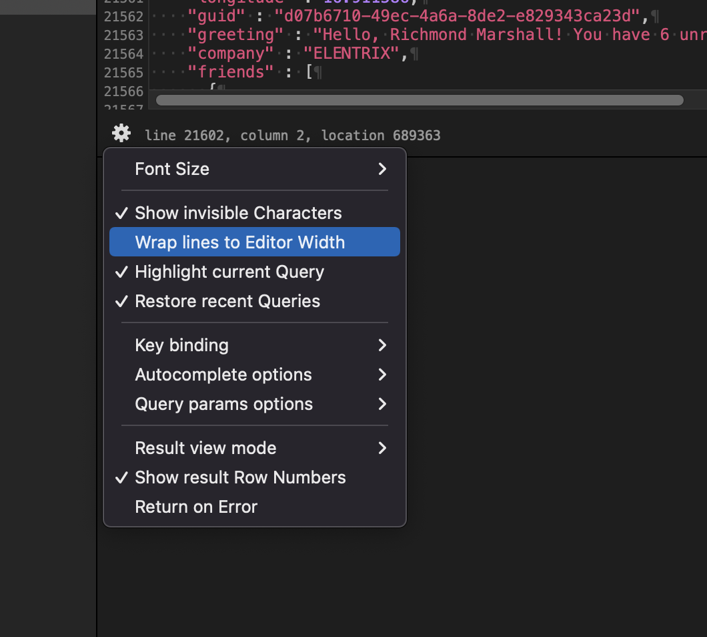Screen dimensions: 707x637
Task: Disable Show invisible Characters
Action: (238, 213)
